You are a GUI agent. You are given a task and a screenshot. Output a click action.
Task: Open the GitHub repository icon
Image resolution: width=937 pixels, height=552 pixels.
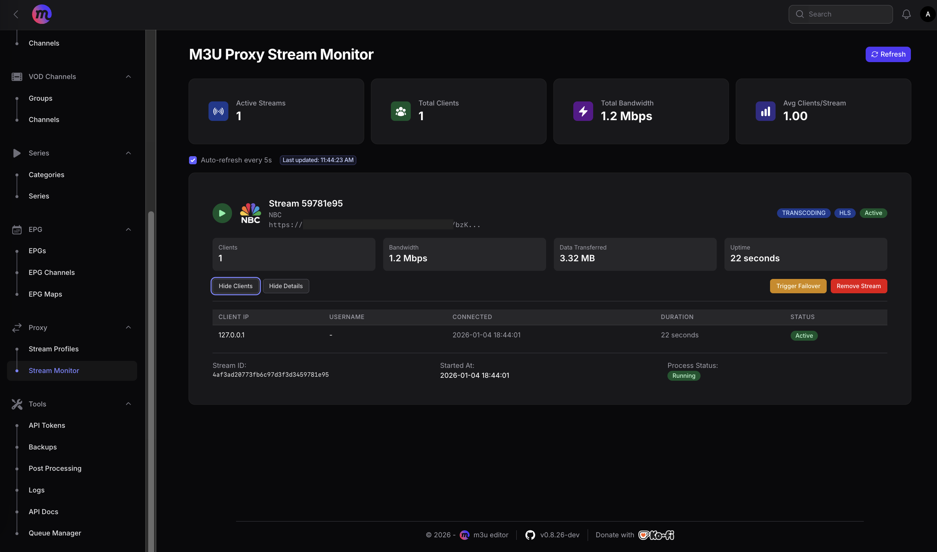click(x=530, y=534)
